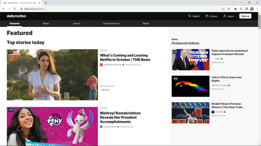Viewport: 261px width, 146px height.
Task: Click the address bar URL dailymotion.com/ca
Action: [x=34, y=9]
